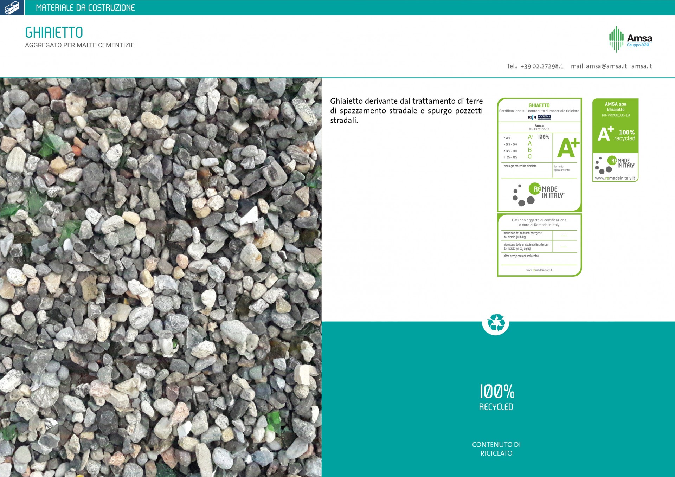675x477 pixels.
Task: Click the Ghiaietto description paragraph
Action: coord(406,110)
